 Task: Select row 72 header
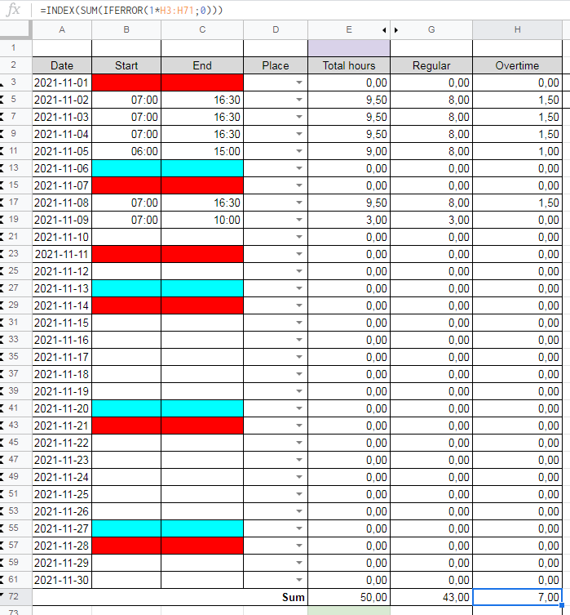(x=15, y=596)
